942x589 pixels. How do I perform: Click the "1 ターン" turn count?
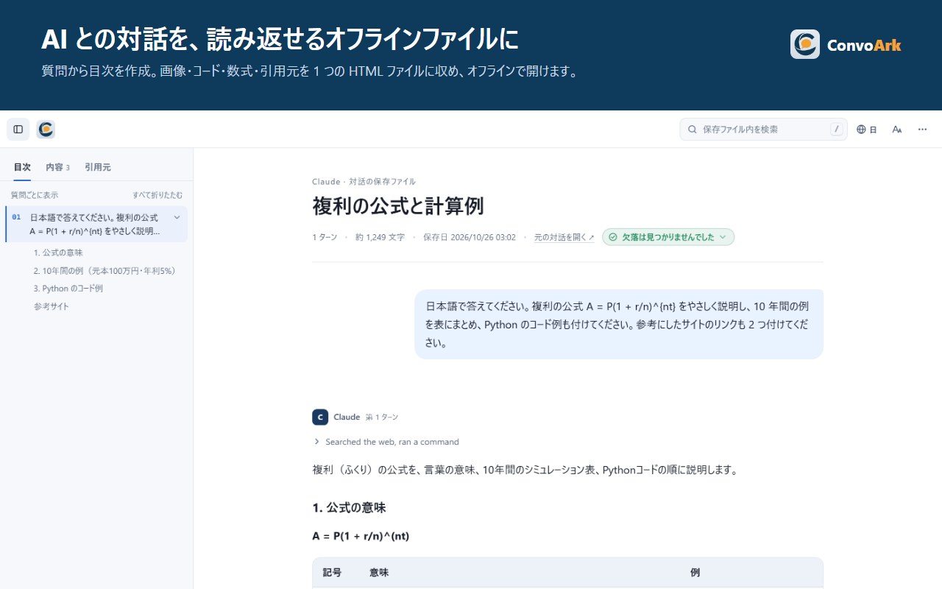pos(325,237)
